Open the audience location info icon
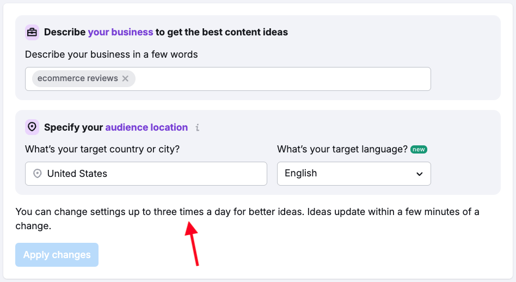This screenshot has width=516, height=282. (x=197, y=127)
